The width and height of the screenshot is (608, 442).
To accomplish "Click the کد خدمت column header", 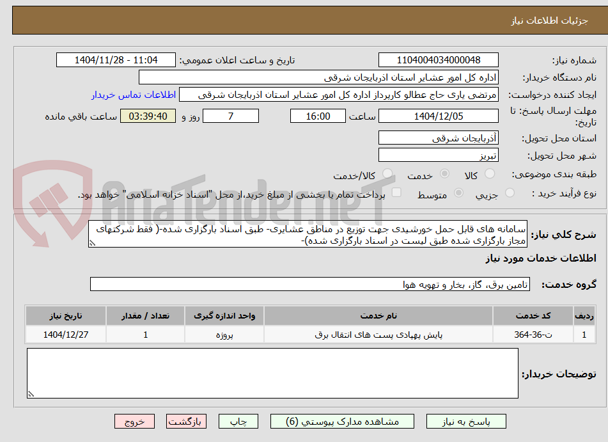I will (x=533, y=316).
